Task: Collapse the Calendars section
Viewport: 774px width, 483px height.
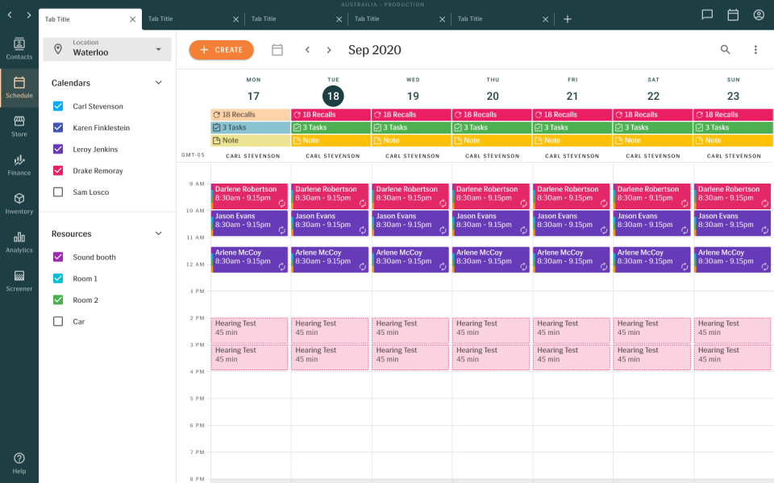Action: (158, 82)
